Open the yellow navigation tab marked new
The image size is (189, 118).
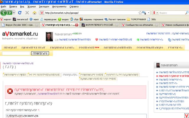[89, 48]
